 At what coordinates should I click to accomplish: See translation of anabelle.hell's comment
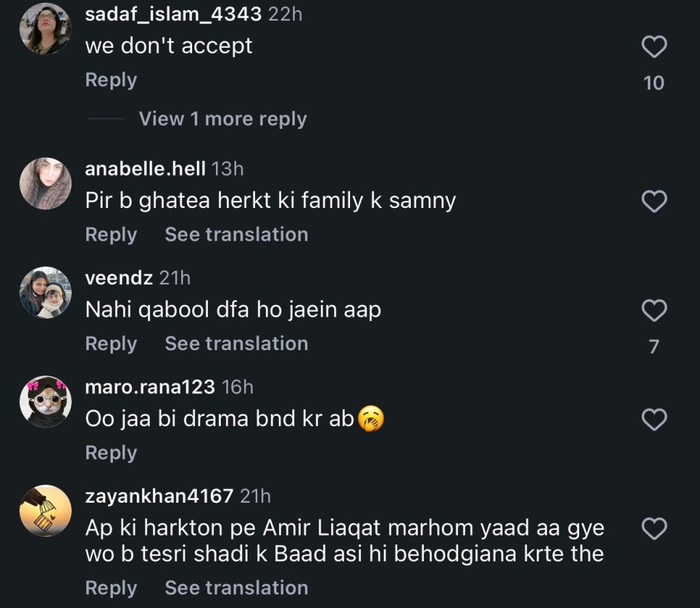pos(236,235)
